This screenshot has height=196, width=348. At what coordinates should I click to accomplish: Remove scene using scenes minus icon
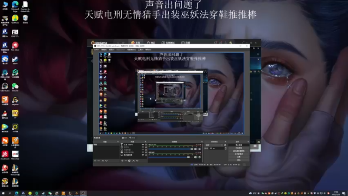click(x=99, y=161)
